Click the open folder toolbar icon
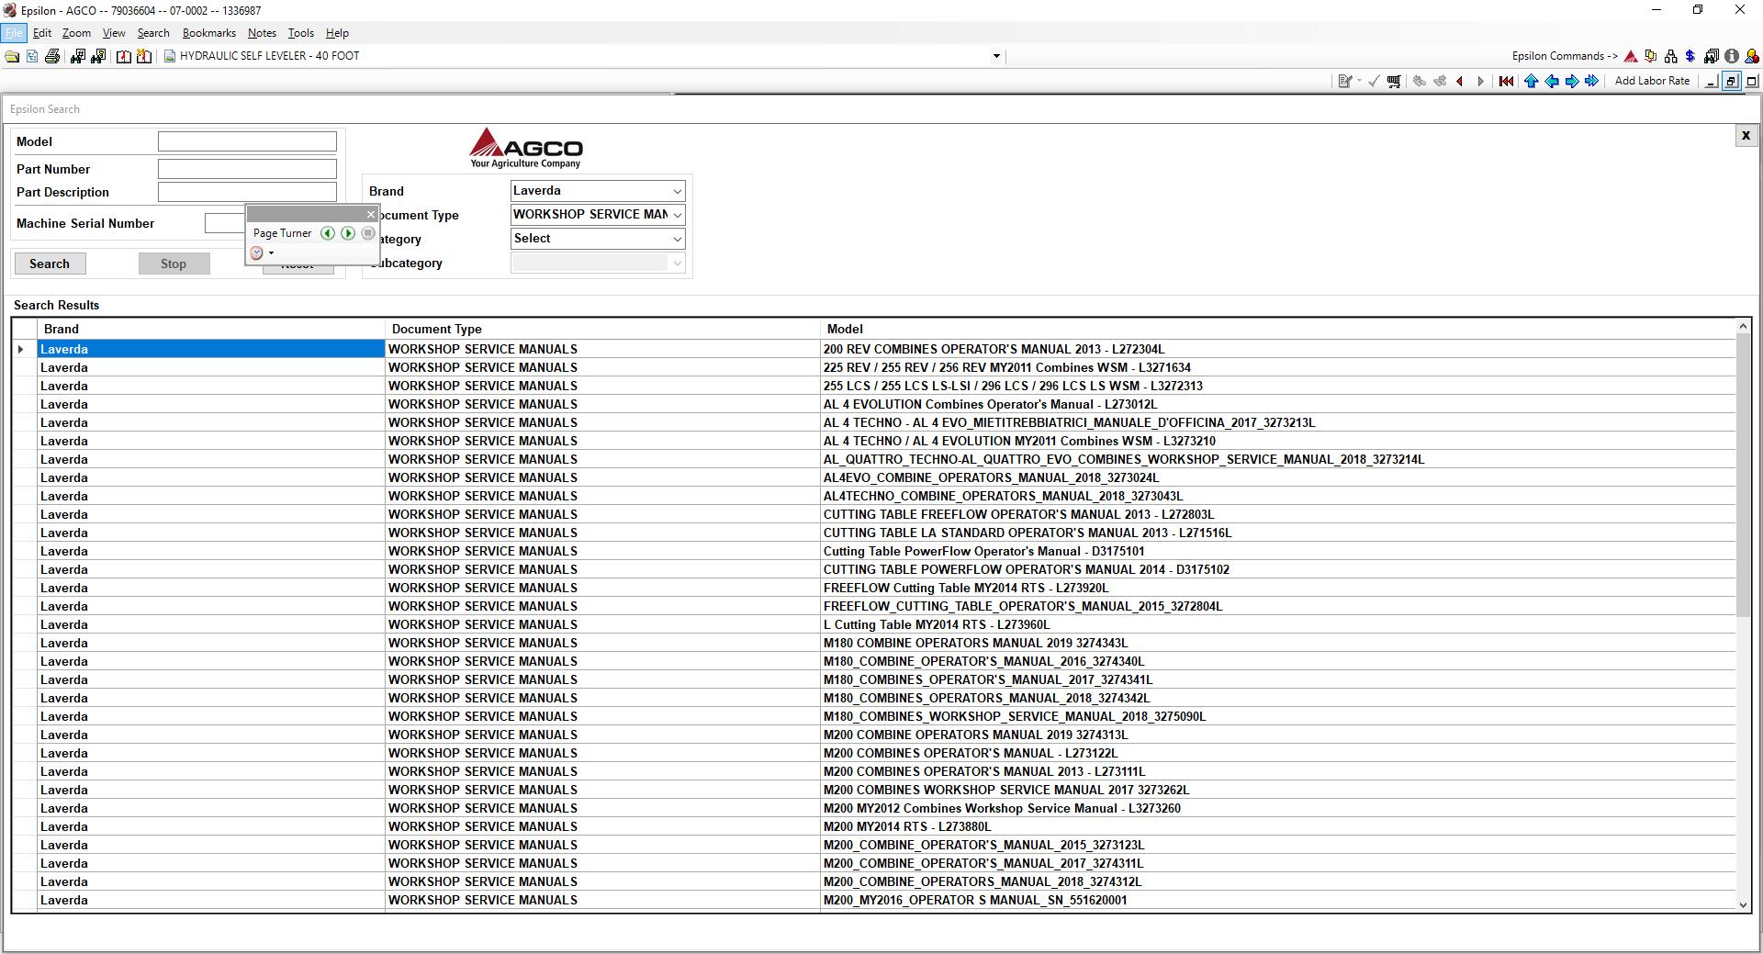 pos(12,57)
